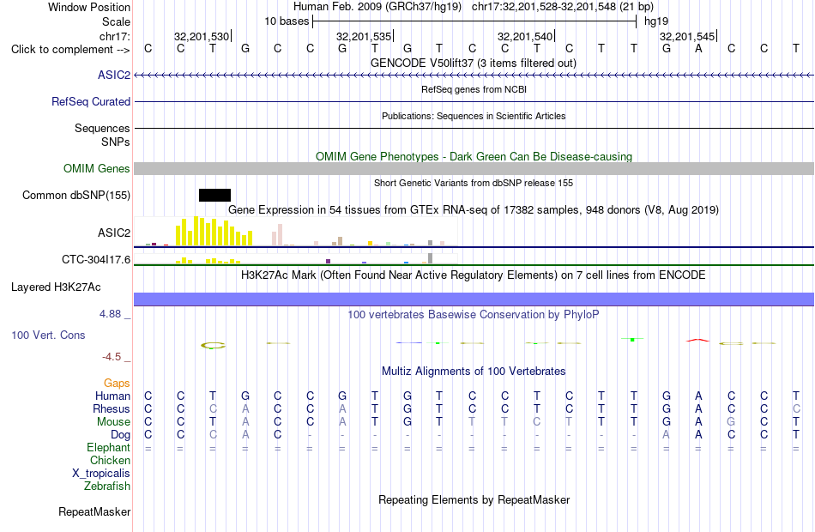Select the Rhesus species row label
Image resolution: width=815 pixels, height=532 pixels.
click(112, 408)
